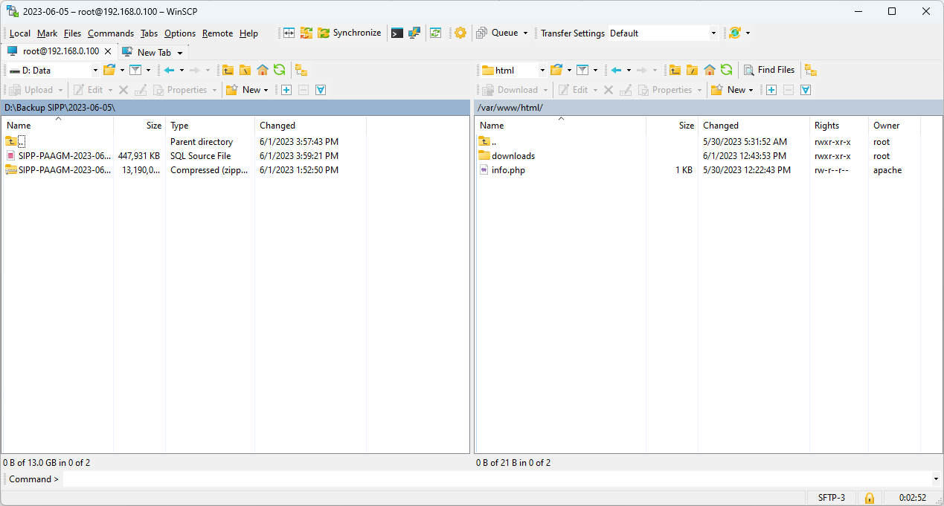This screenshot has width=944, height=506.
Task: Open the Tabs menu
Action: point(149,33)
